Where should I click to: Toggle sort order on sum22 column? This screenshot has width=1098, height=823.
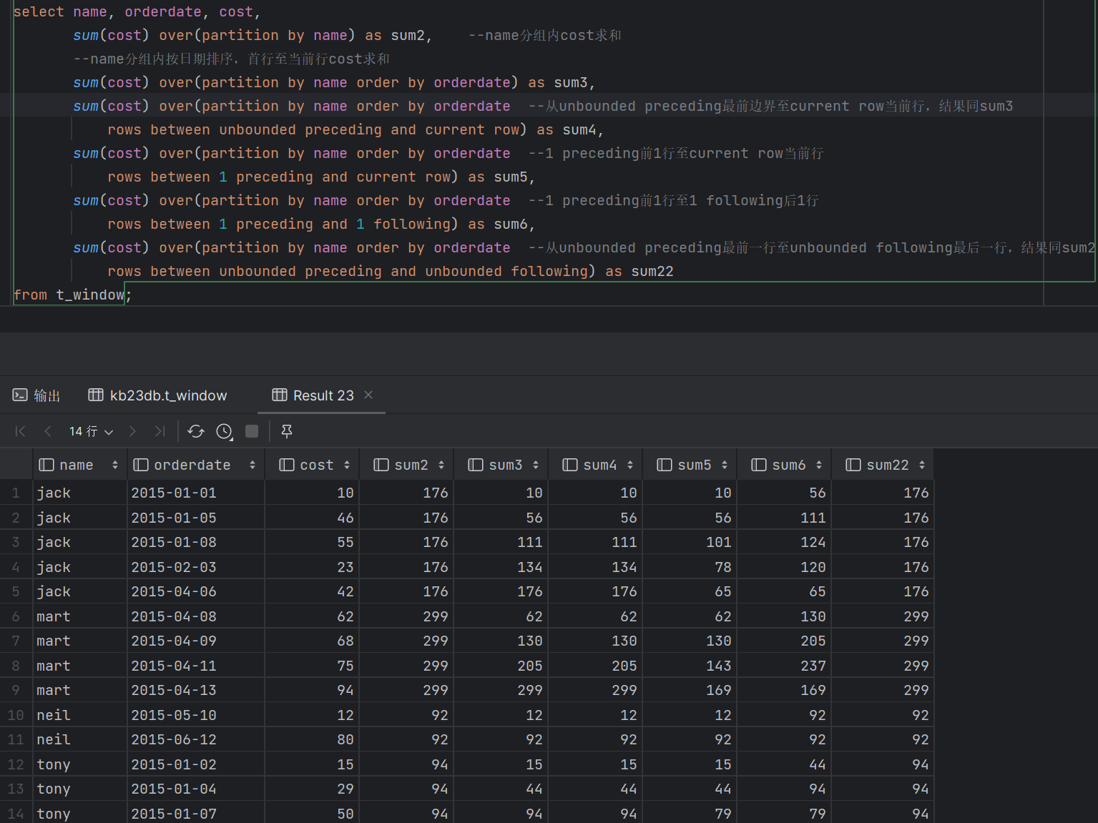[x=922, y=465]
